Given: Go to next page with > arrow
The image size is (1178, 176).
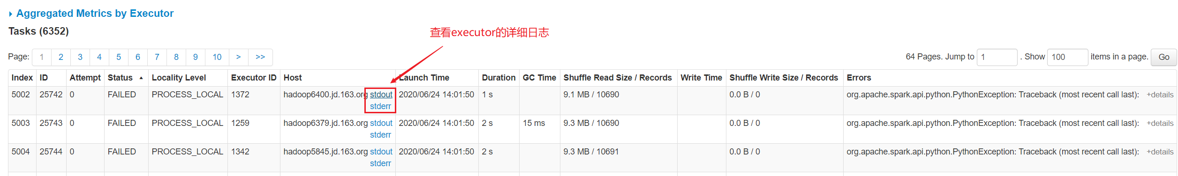Looking at the screenshot, I should pos(239,57).
